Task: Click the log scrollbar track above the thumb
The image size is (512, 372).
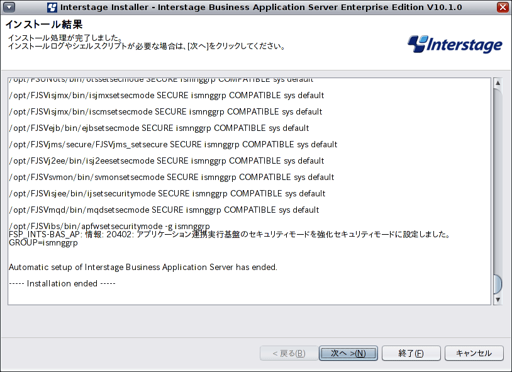Action: click(498, 181)
